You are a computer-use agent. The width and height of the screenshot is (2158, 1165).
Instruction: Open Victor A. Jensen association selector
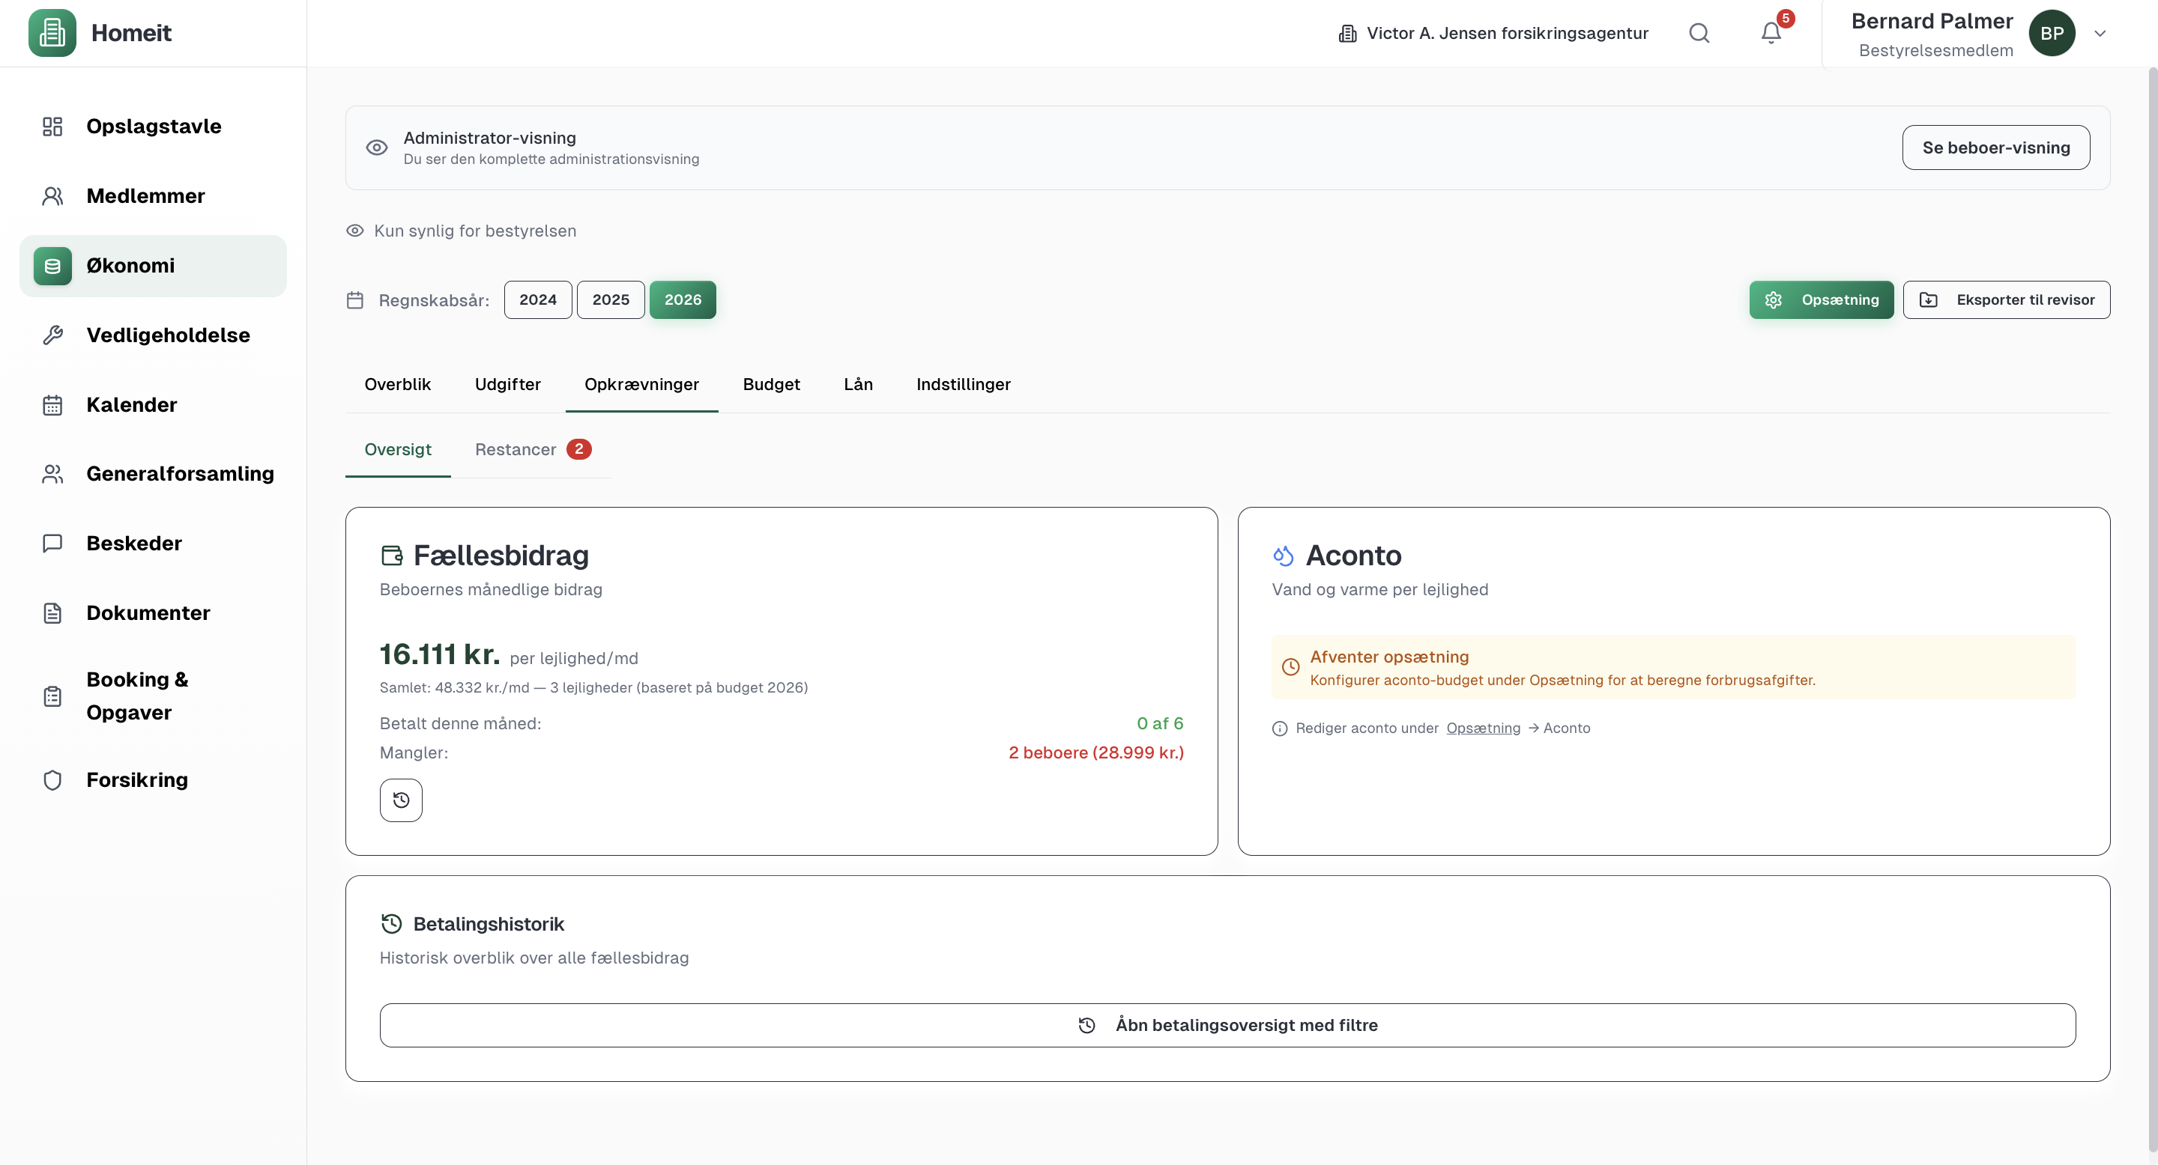(x=1493, y=34)
